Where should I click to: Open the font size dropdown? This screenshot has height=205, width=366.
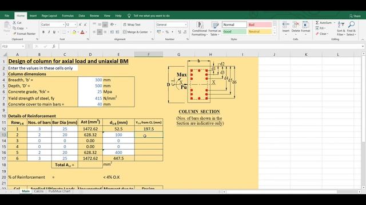[75, 24]
